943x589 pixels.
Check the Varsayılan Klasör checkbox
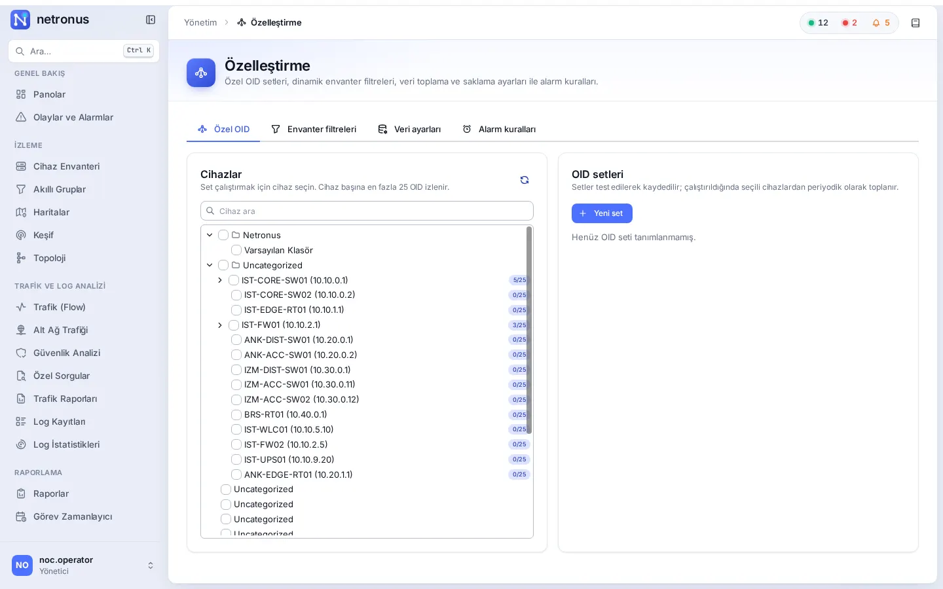pos(236,250)
